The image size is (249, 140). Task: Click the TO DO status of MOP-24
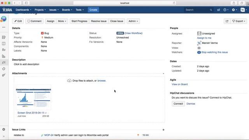pyautogui.click(x=146, y=135)
